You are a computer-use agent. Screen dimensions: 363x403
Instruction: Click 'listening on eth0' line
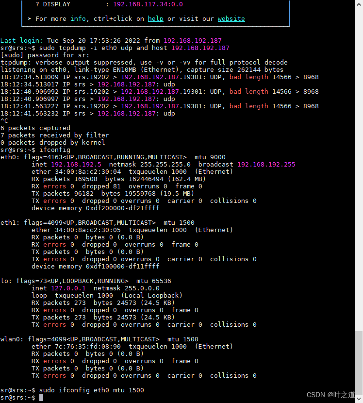click(x=142, y=69)
